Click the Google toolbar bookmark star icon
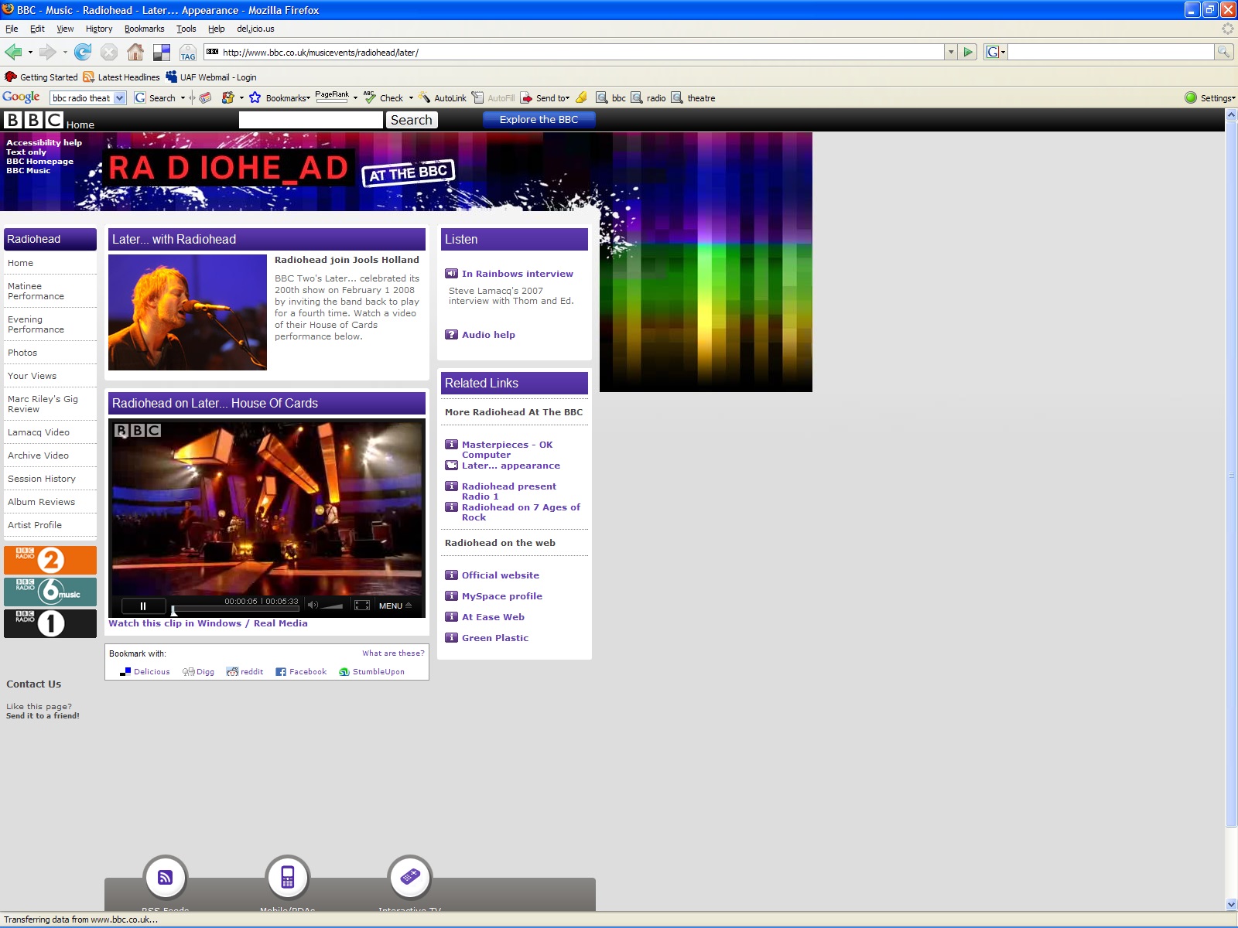 tap(255, 97)
